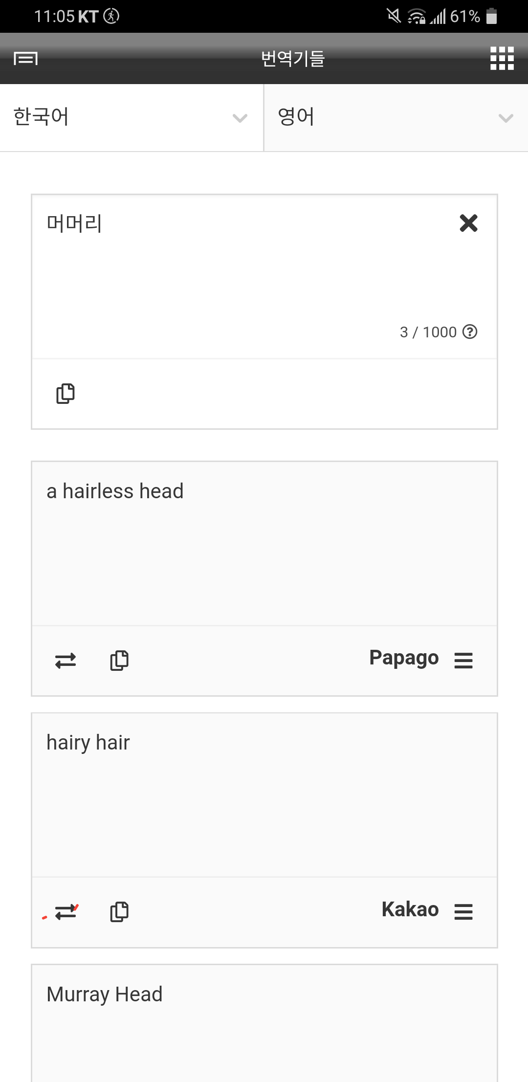
Task: Open the Kakao options menu
Action: (463, 912)
